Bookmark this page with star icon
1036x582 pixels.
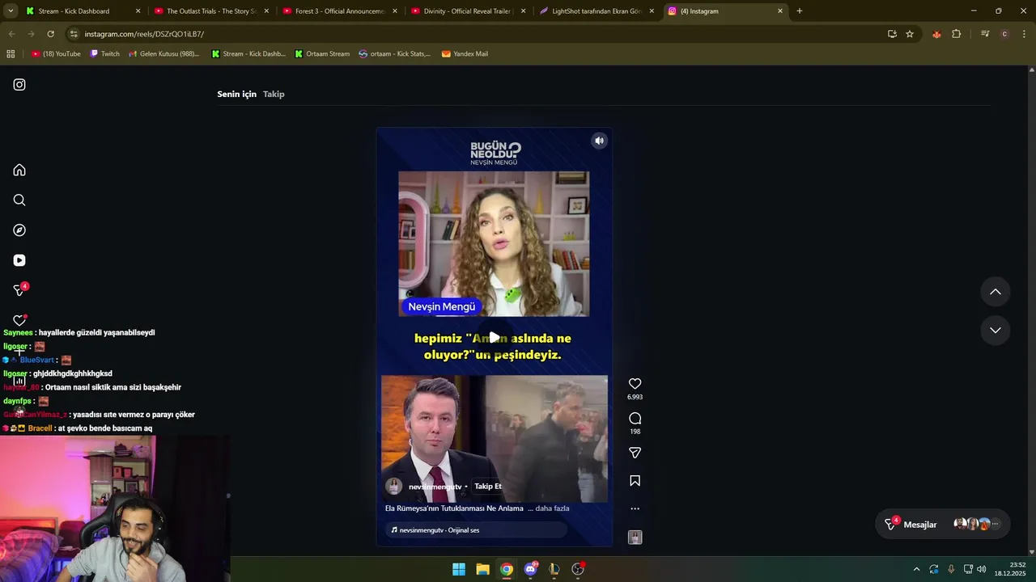point(910,34)
